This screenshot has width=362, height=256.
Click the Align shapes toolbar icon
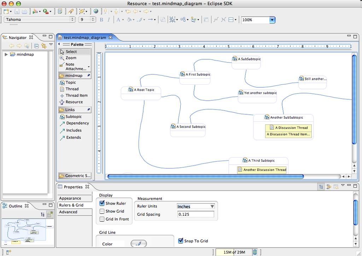coord(193,20)
